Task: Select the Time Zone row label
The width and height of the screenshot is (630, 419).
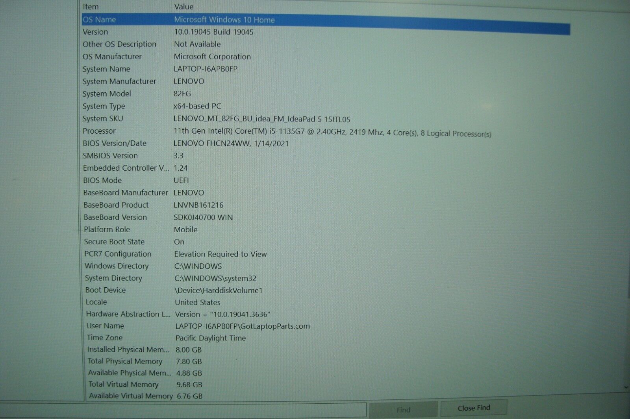Action: tap(104, 338)
